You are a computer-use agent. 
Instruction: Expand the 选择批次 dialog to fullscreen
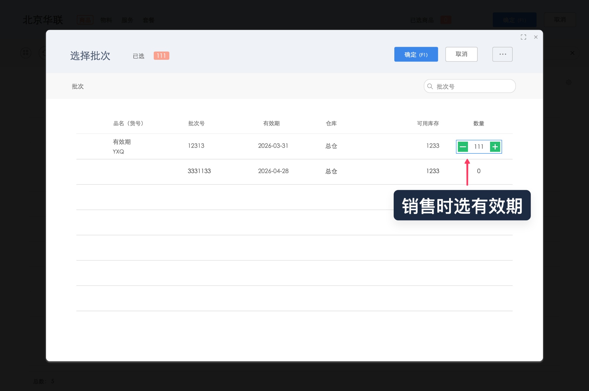click(523, 37)
